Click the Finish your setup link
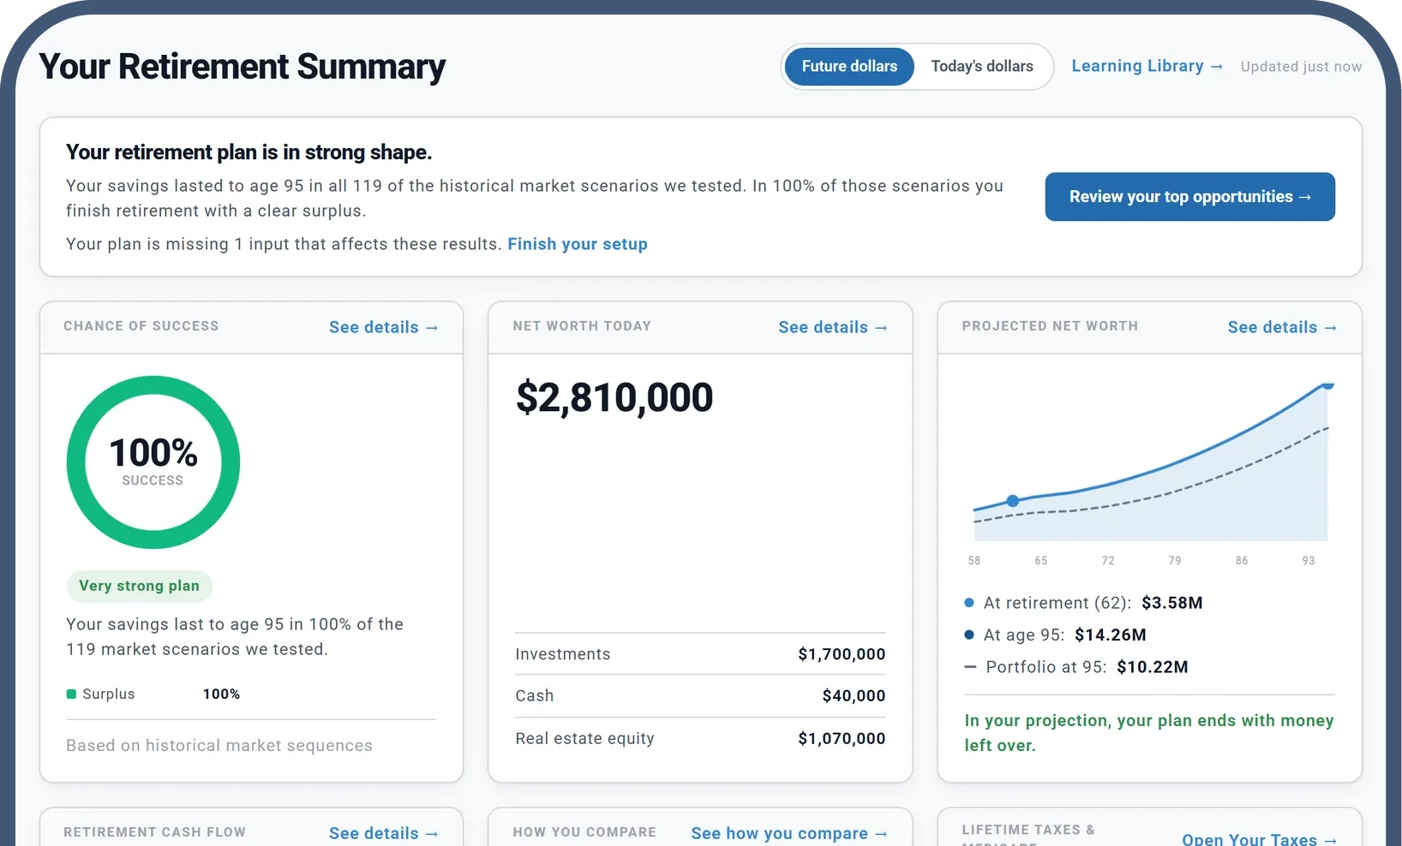This screenshot has width=1402, height=846. tap(578, 244)
